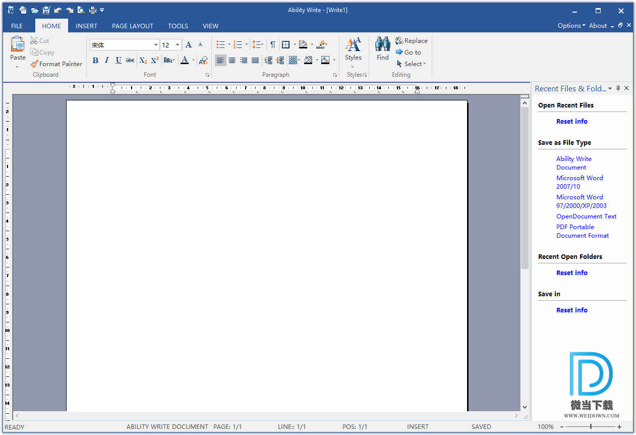Choose Ability Write Document file type
Screen dimensions: 636x435
574,163
